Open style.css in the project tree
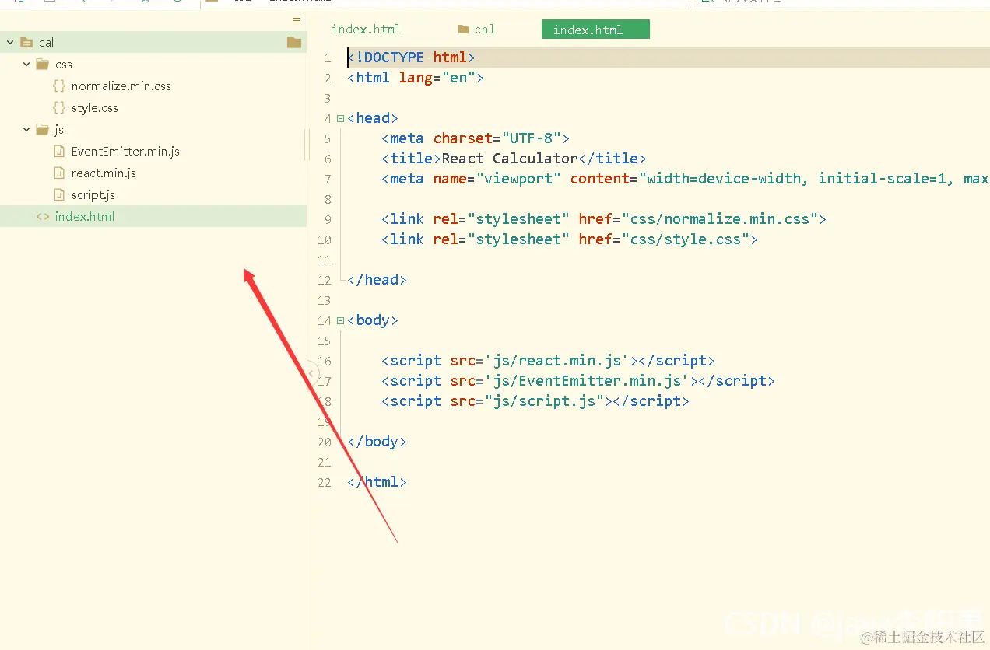990x650 pixels. click(x=94, y=108)
